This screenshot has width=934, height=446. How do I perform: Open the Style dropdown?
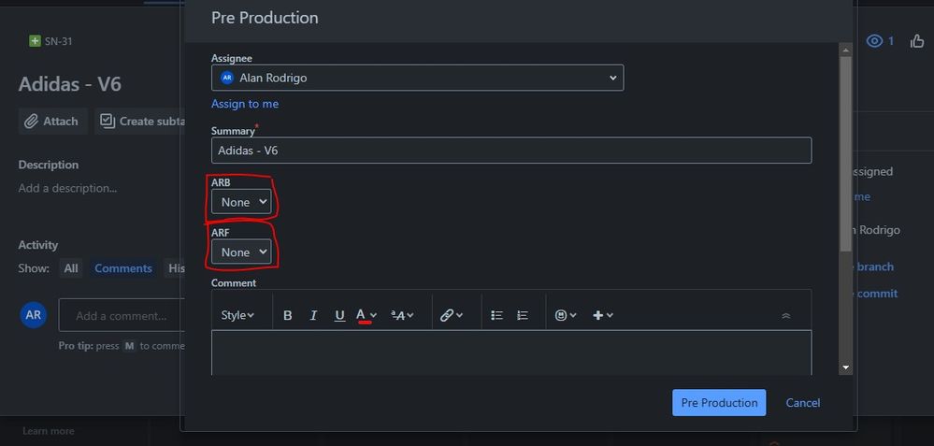237,316
